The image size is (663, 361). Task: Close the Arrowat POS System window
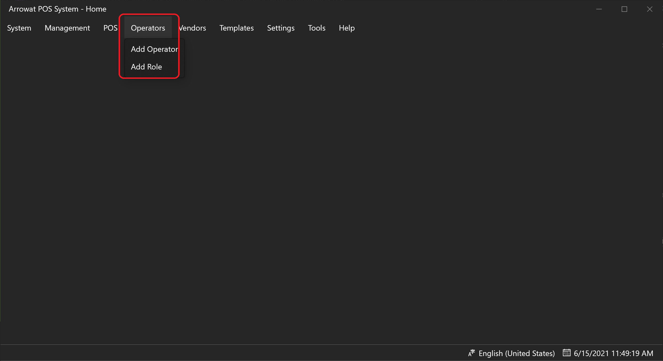tap(650, 9)
